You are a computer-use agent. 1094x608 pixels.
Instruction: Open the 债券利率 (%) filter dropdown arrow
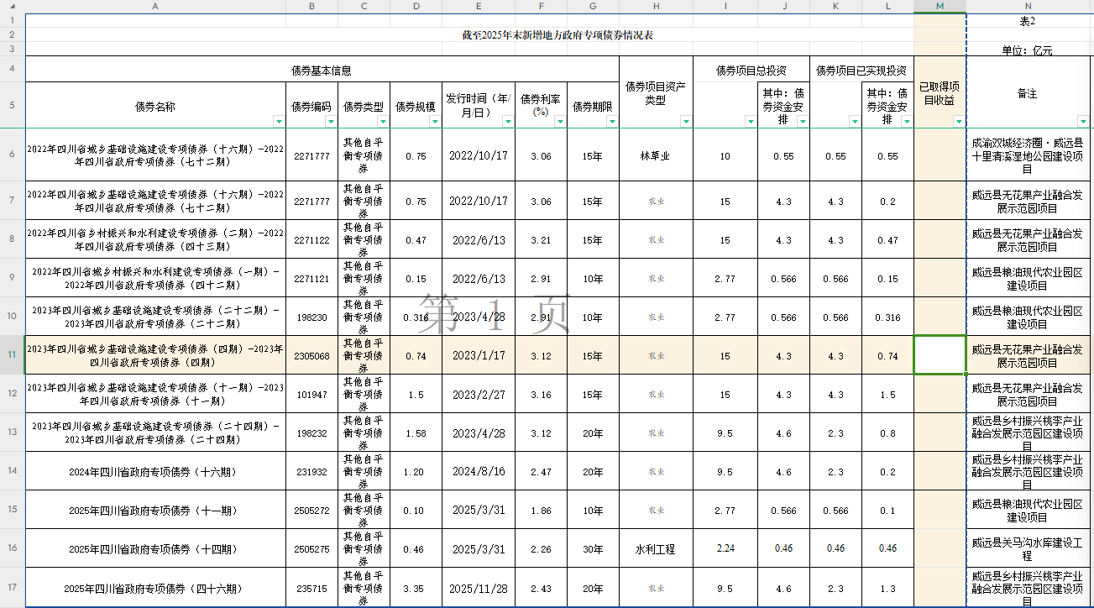[560, 122]
